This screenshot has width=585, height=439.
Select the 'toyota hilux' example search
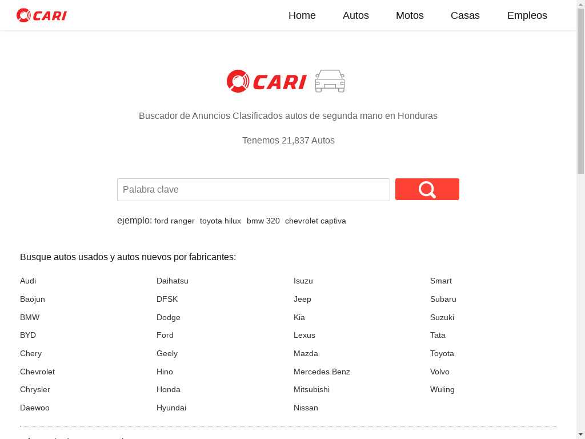click(221, 221)
